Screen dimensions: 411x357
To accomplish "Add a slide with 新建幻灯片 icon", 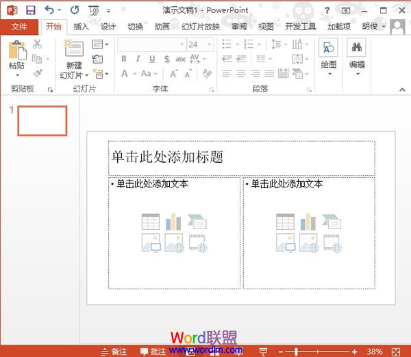I will click(74, 48).
